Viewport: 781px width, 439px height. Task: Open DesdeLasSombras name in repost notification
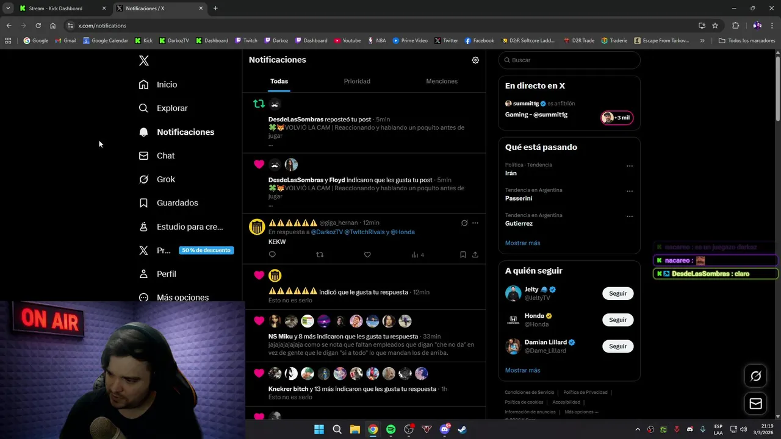coord(296,120)
